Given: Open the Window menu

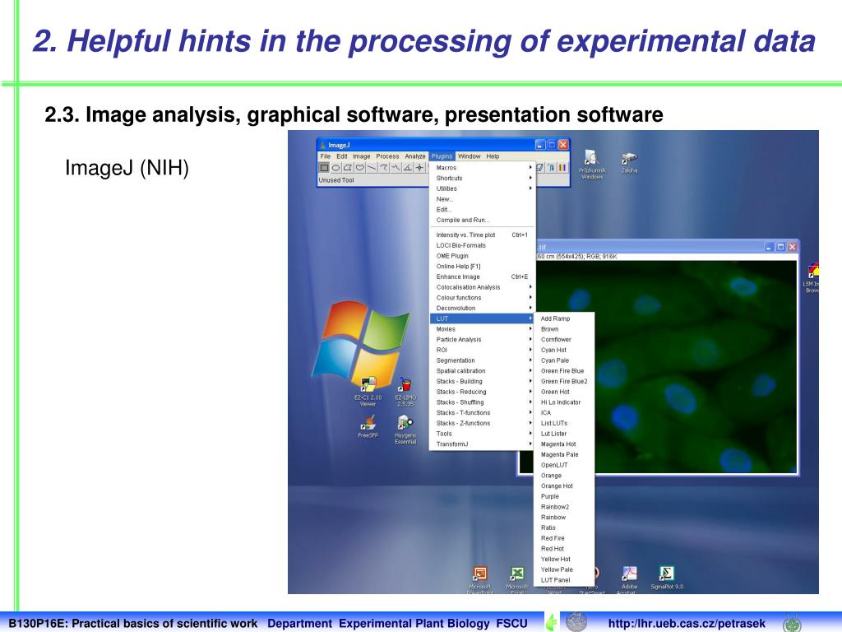Looking at the screenshot, I should (x=469, y=156).
